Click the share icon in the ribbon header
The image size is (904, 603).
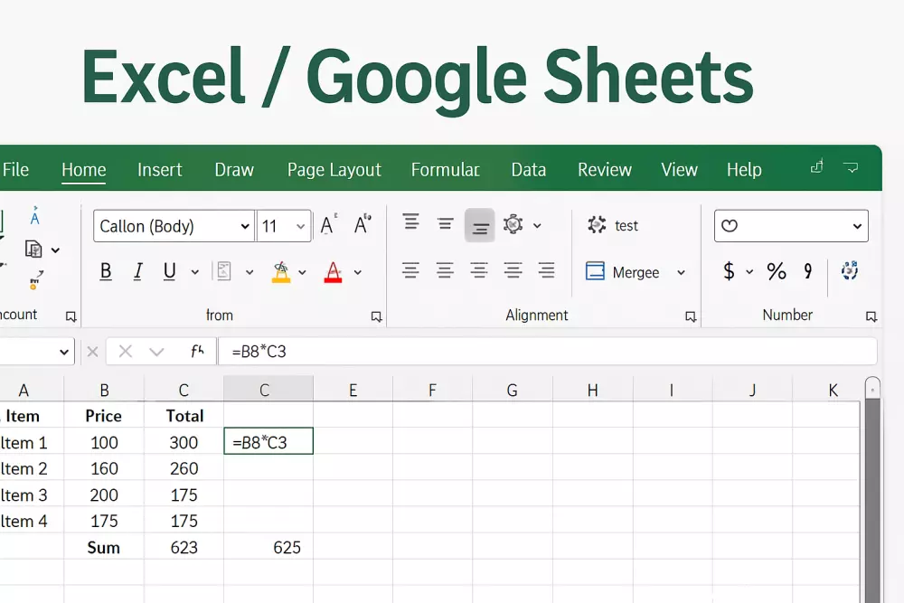coord(817,166)
